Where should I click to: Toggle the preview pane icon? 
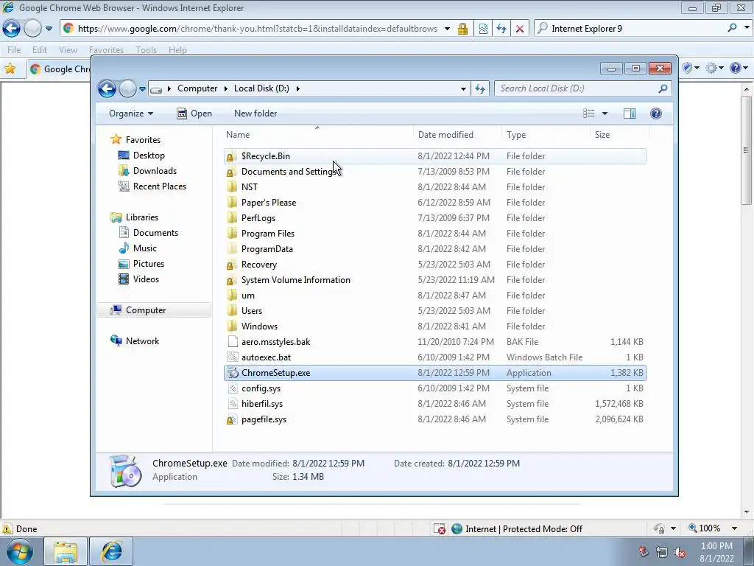[x=630, y=113]
